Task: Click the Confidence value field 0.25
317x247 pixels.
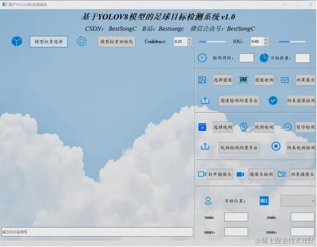Action: [x=181, y=41]
